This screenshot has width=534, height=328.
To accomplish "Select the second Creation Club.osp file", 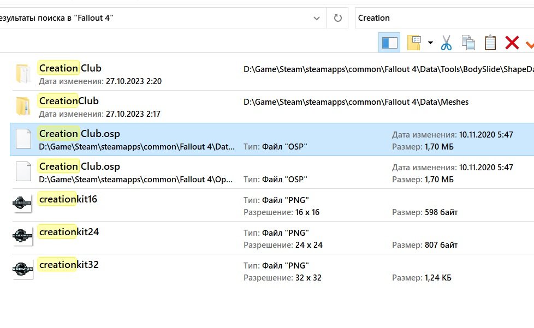I will [x=79, y=166].
